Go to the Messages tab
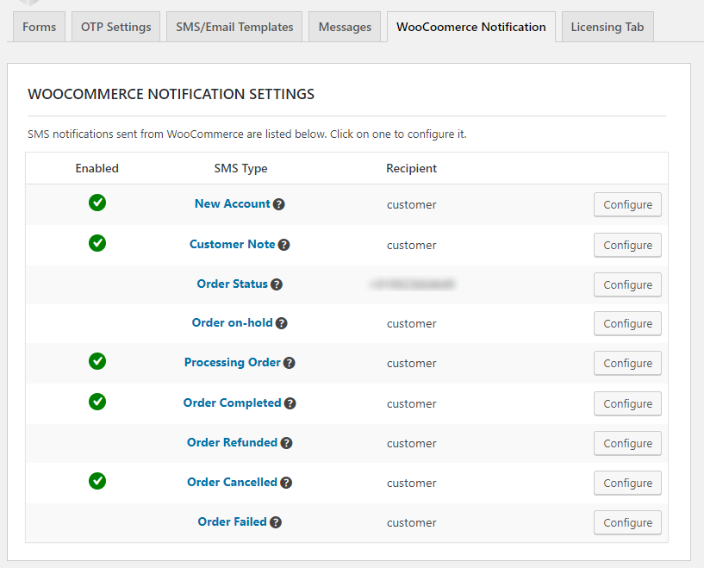Image resolution: width=704 pixels, height=568 pixels. tap(345, 27)
